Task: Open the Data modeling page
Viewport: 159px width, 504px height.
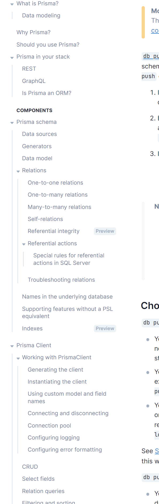Action: (x=41, y=16)
